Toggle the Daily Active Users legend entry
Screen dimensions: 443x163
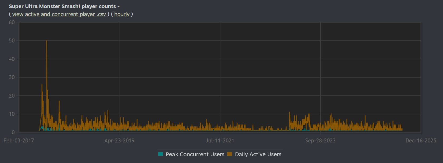click(254, 154)
